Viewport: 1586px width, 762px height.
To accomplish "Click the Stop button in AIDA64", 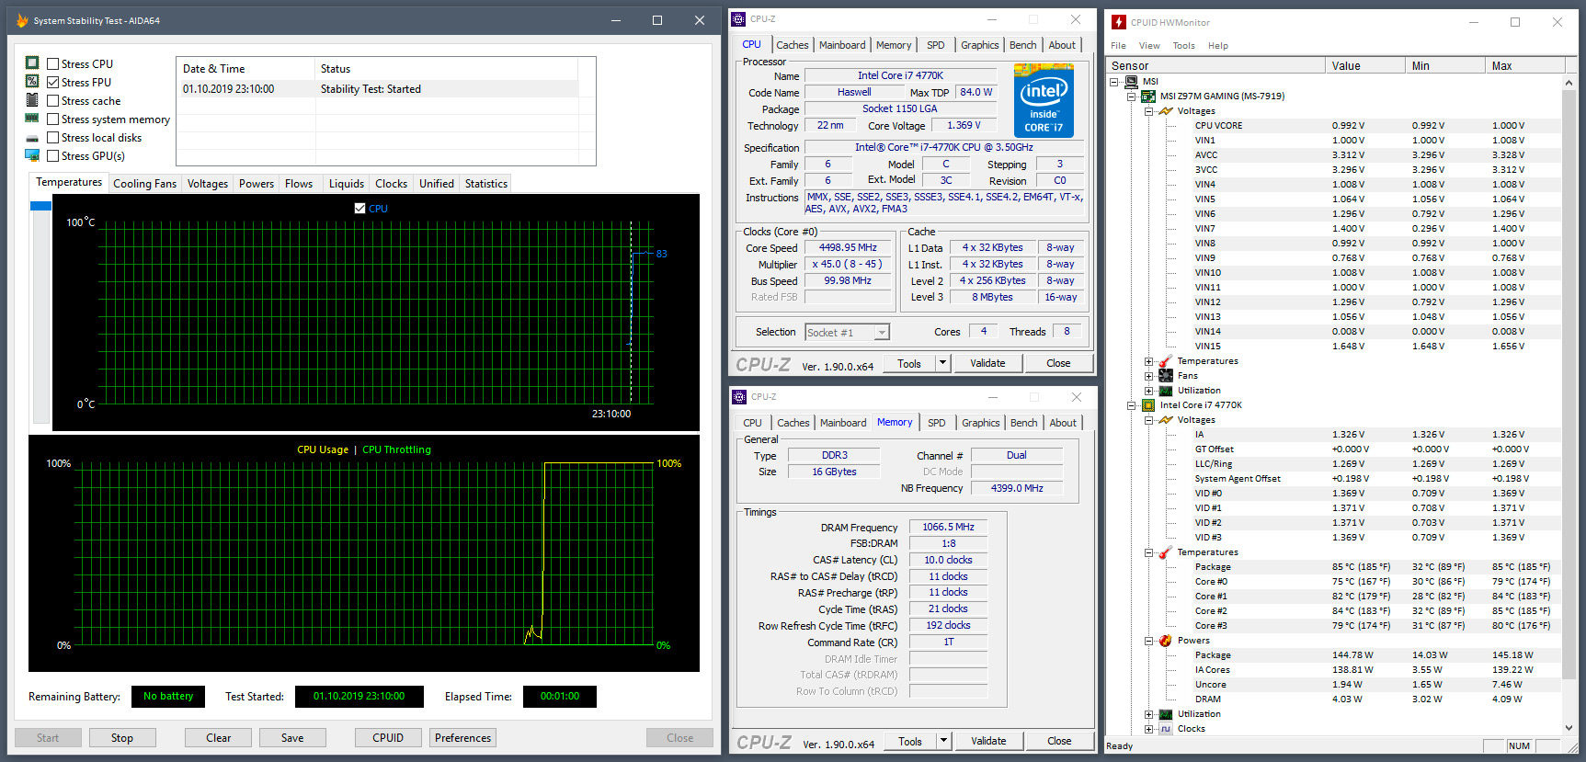I will click(122, 738).
